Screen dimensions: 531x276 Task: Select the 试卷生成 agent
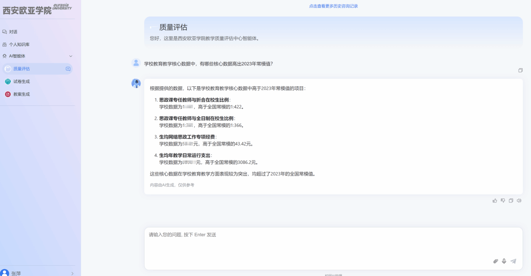(x=21, y=81)
